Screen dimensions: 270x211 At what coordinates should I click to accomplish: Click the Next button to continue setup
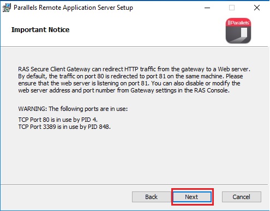pyautogui.click(x=192, y=197)
